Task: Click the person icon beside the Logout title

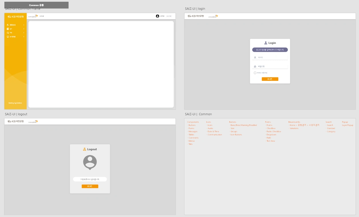Action: click(84, 149)
